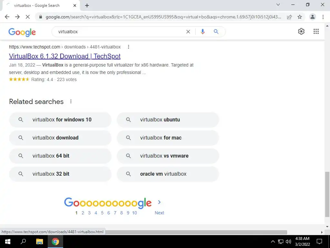This screenshot has height=248, width=330.
Task: Go to results page 4
Action: (96, 213)
